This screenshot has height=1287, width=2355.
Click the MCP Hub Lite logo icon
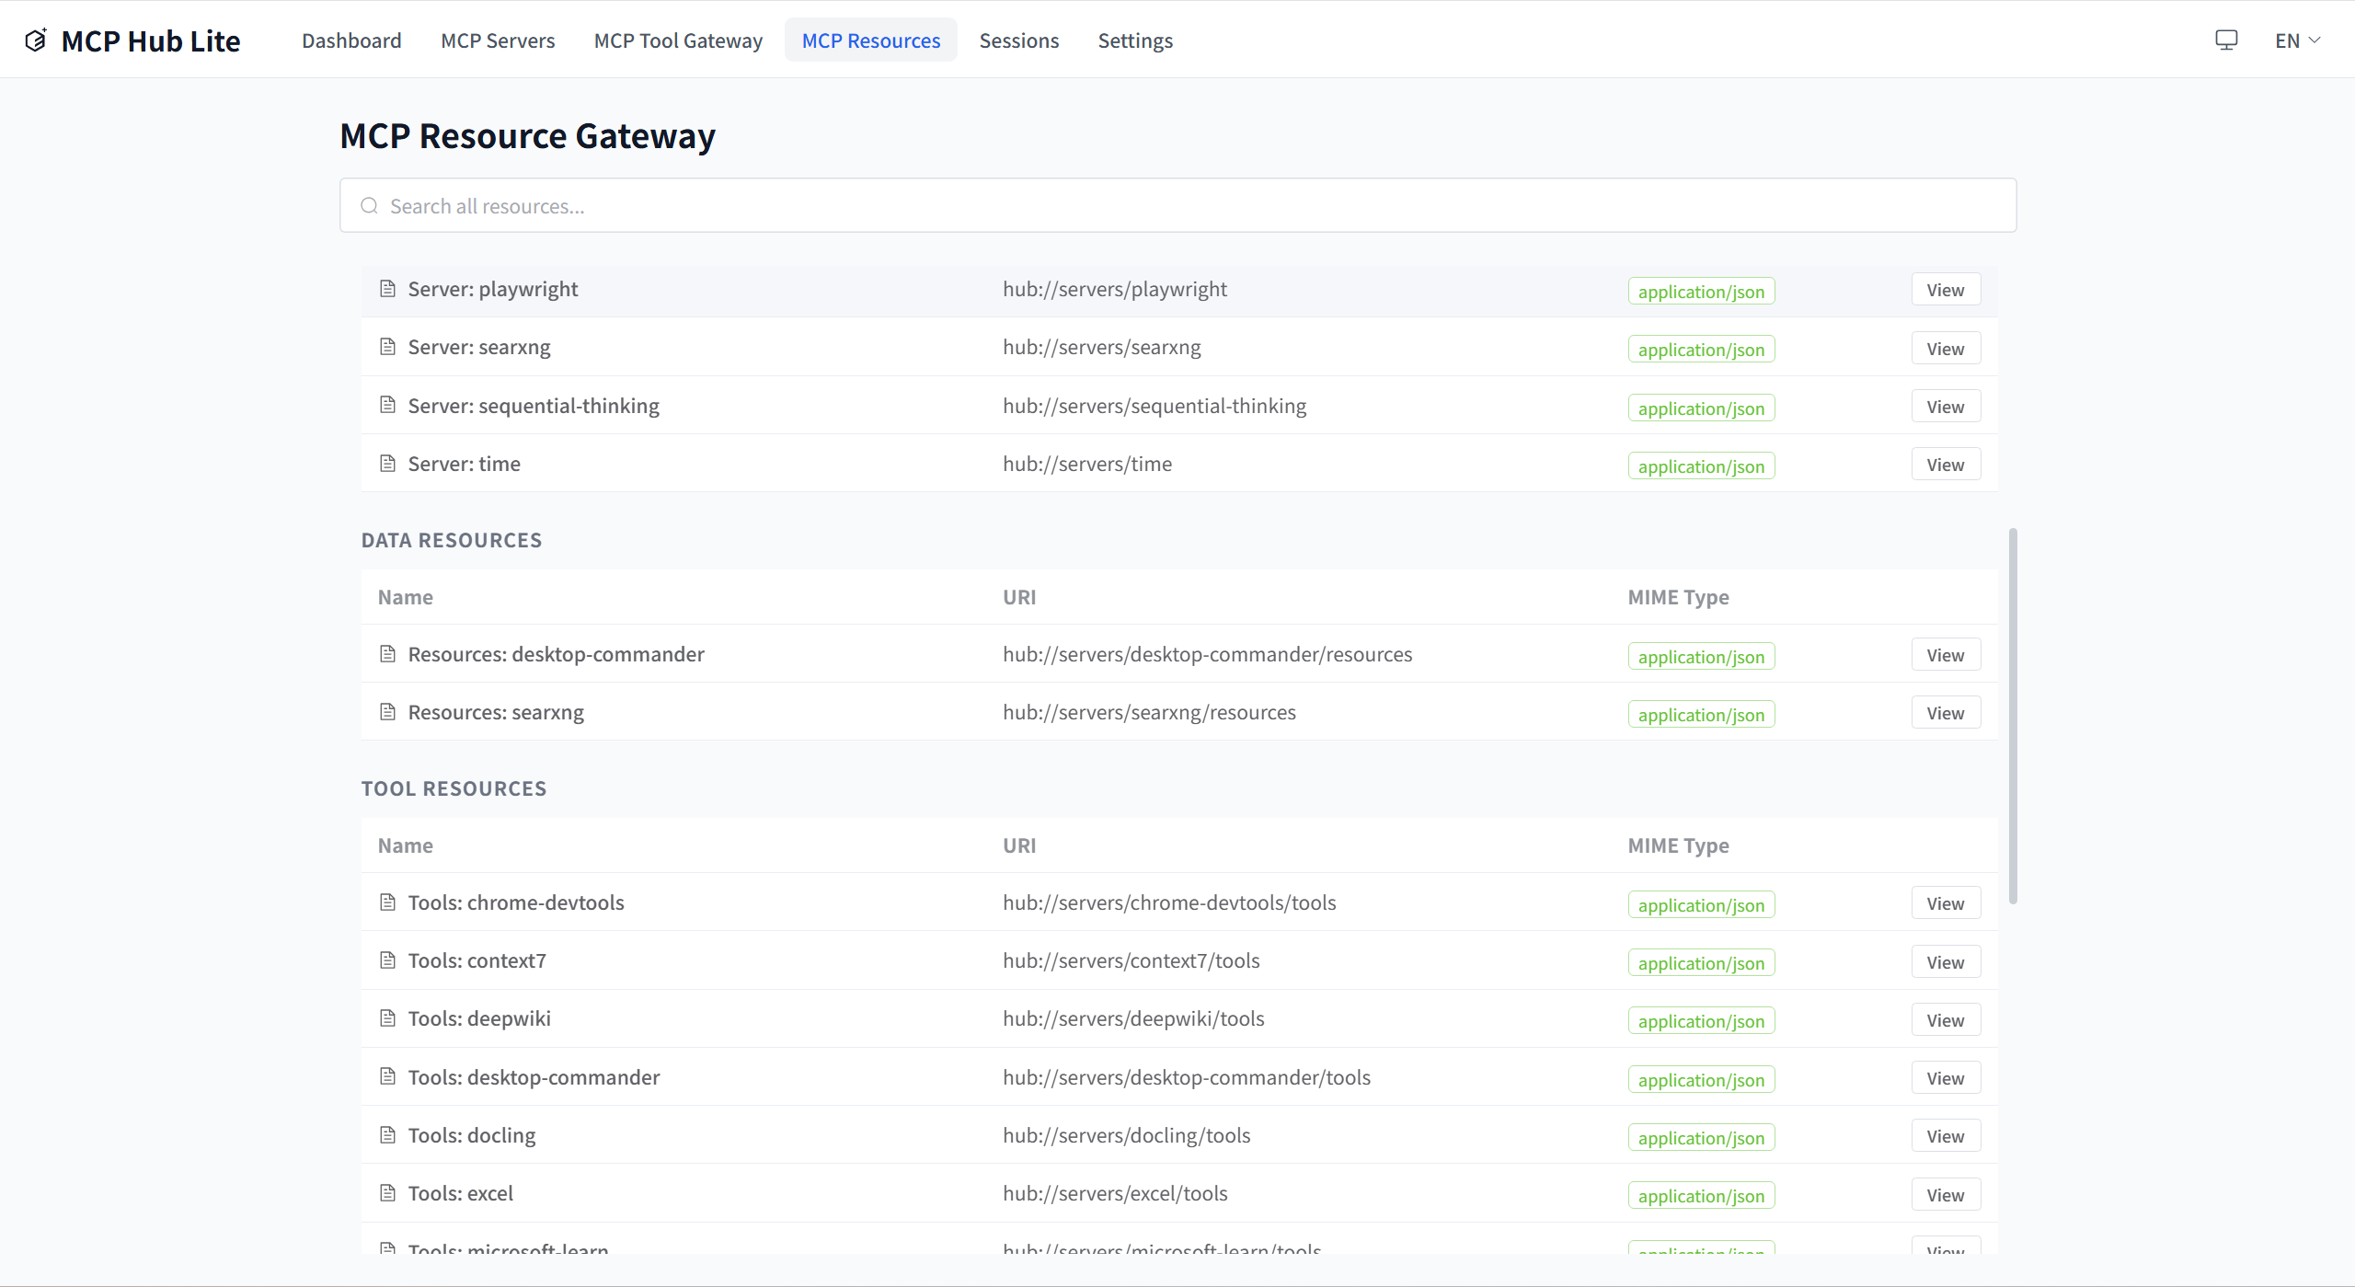point(36,40)
